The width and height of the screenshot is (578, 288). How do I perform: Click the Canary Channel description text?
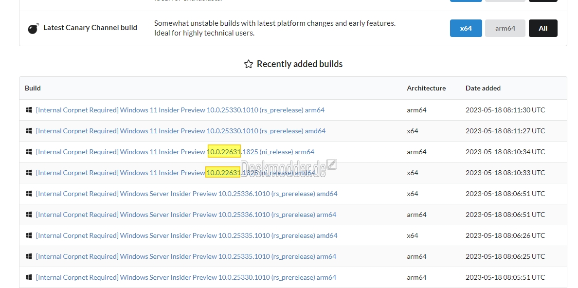pyautogui.click(x=274, y=28)
